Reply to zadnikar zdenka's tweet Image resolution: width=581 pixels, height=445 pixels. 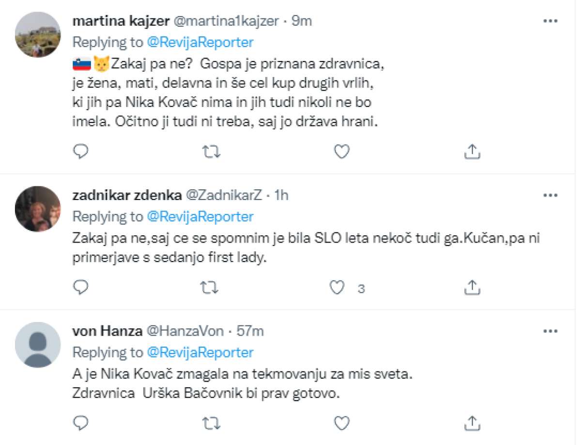tap(81, 288)
